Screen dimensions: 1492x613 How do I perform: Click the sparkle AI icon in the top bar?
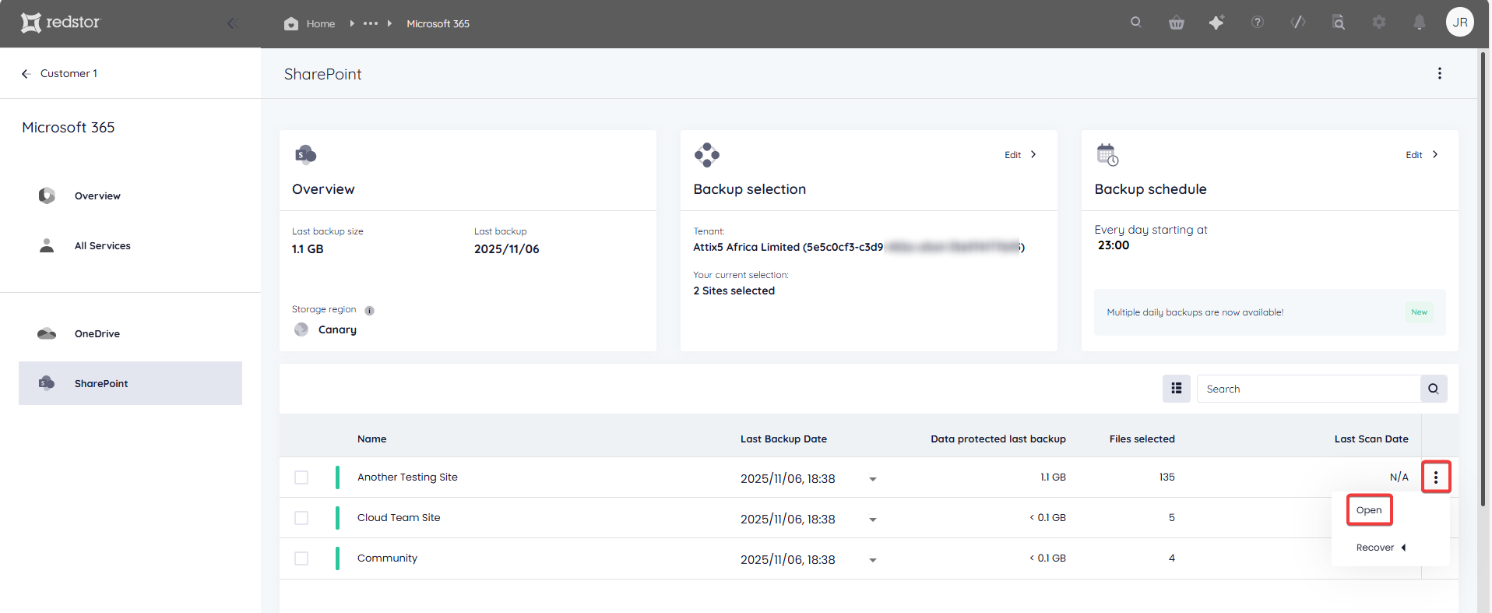[x=1216, y=23]
